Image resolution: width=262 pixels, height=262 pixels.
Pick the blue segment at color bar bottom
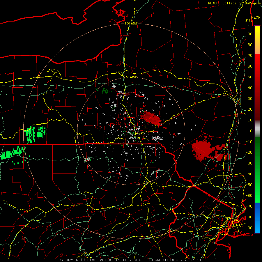257,218
